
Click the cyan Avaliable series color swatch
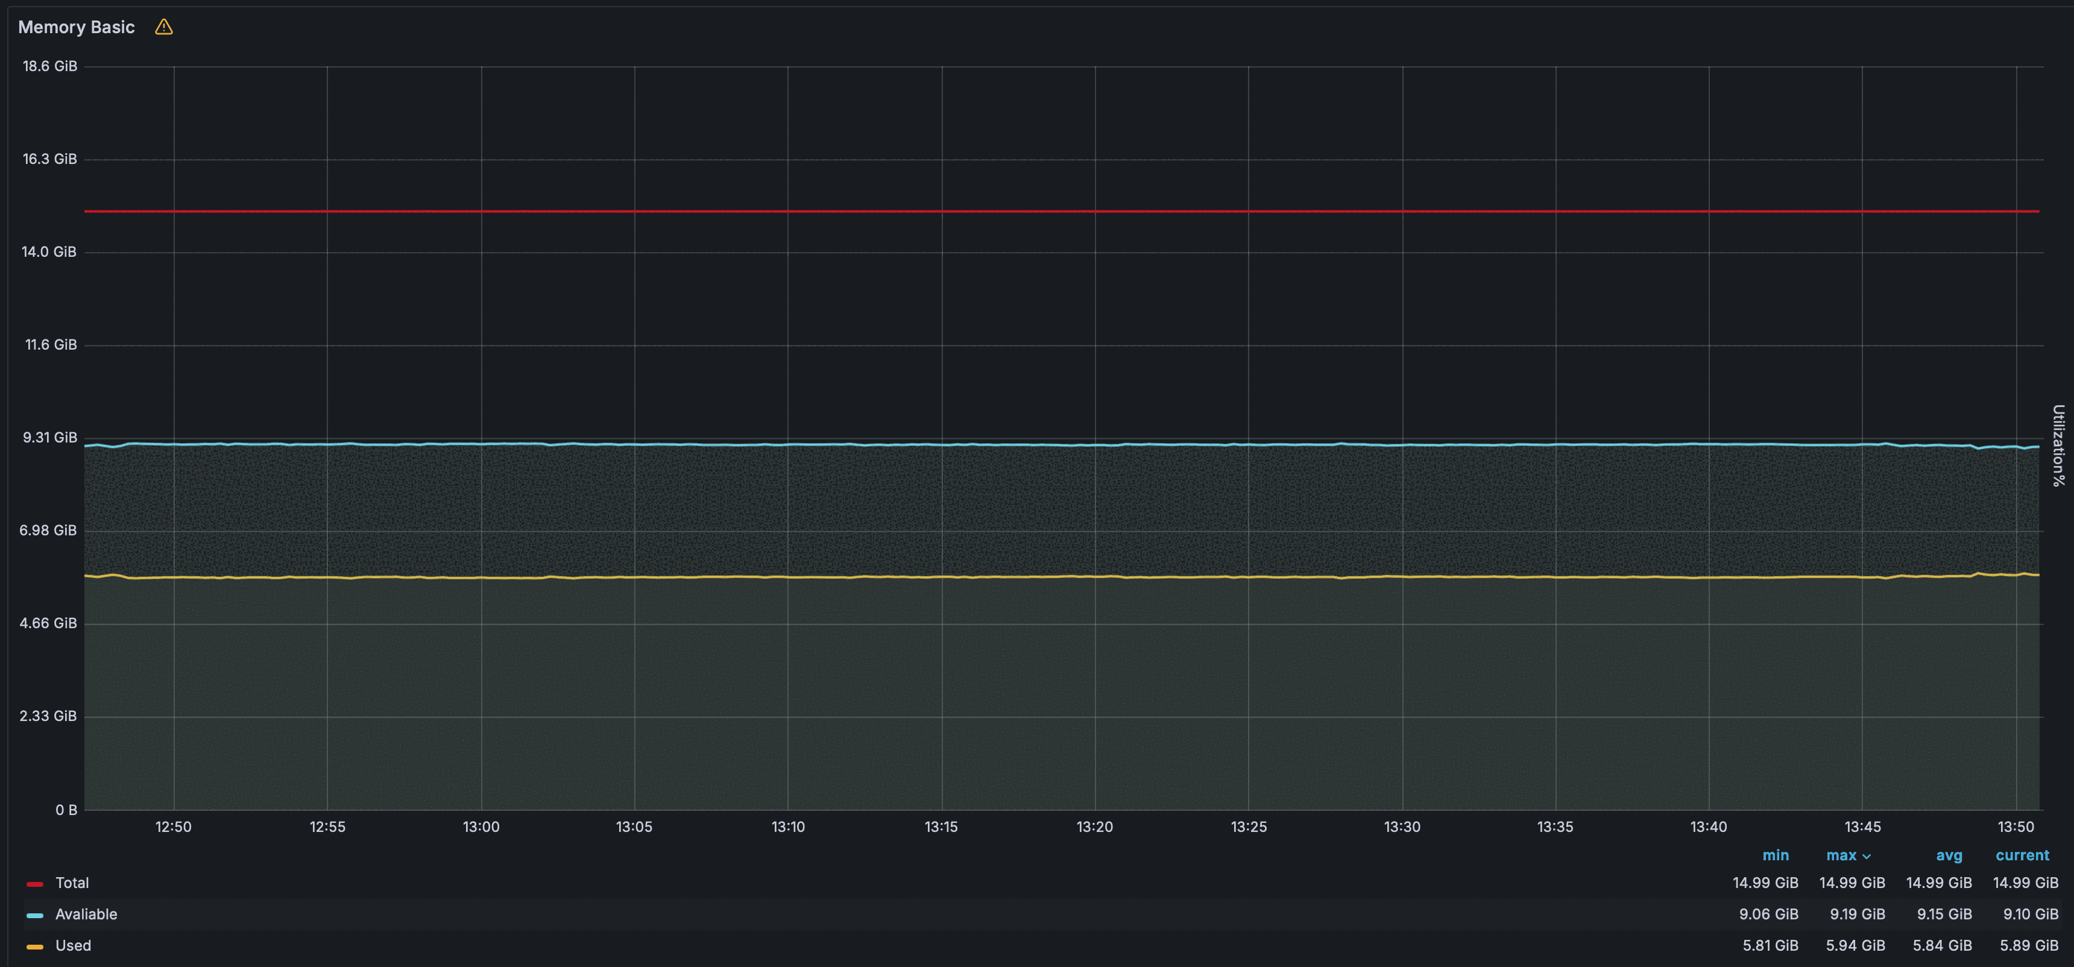[34, 915]
